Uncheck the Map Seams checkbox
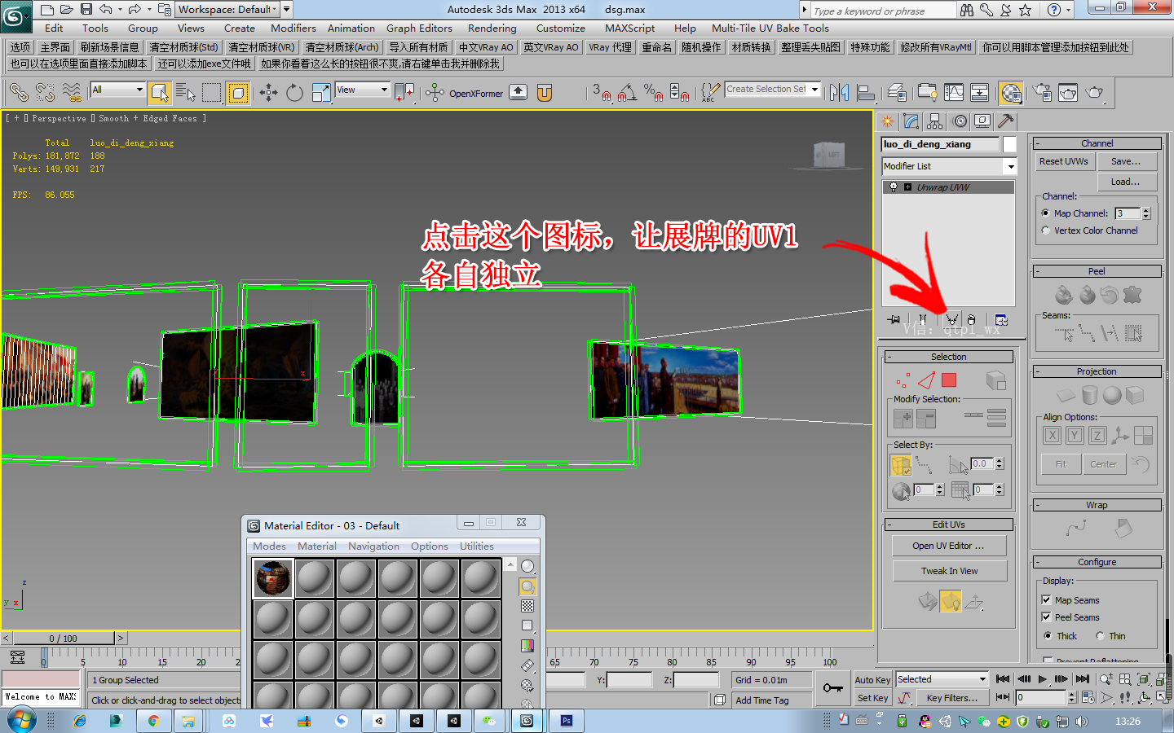This screenshot has width=1174, height=733. [x=1046, y=600]
